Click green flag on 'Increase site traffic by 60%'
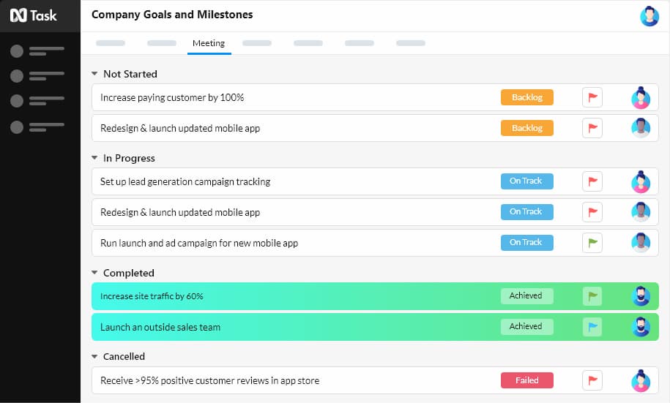Screen dimensions: 670x403 (x=592, y=296)
